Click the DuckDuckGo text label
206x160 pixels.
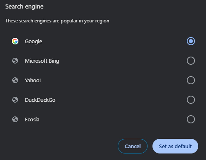coord(40,100)
